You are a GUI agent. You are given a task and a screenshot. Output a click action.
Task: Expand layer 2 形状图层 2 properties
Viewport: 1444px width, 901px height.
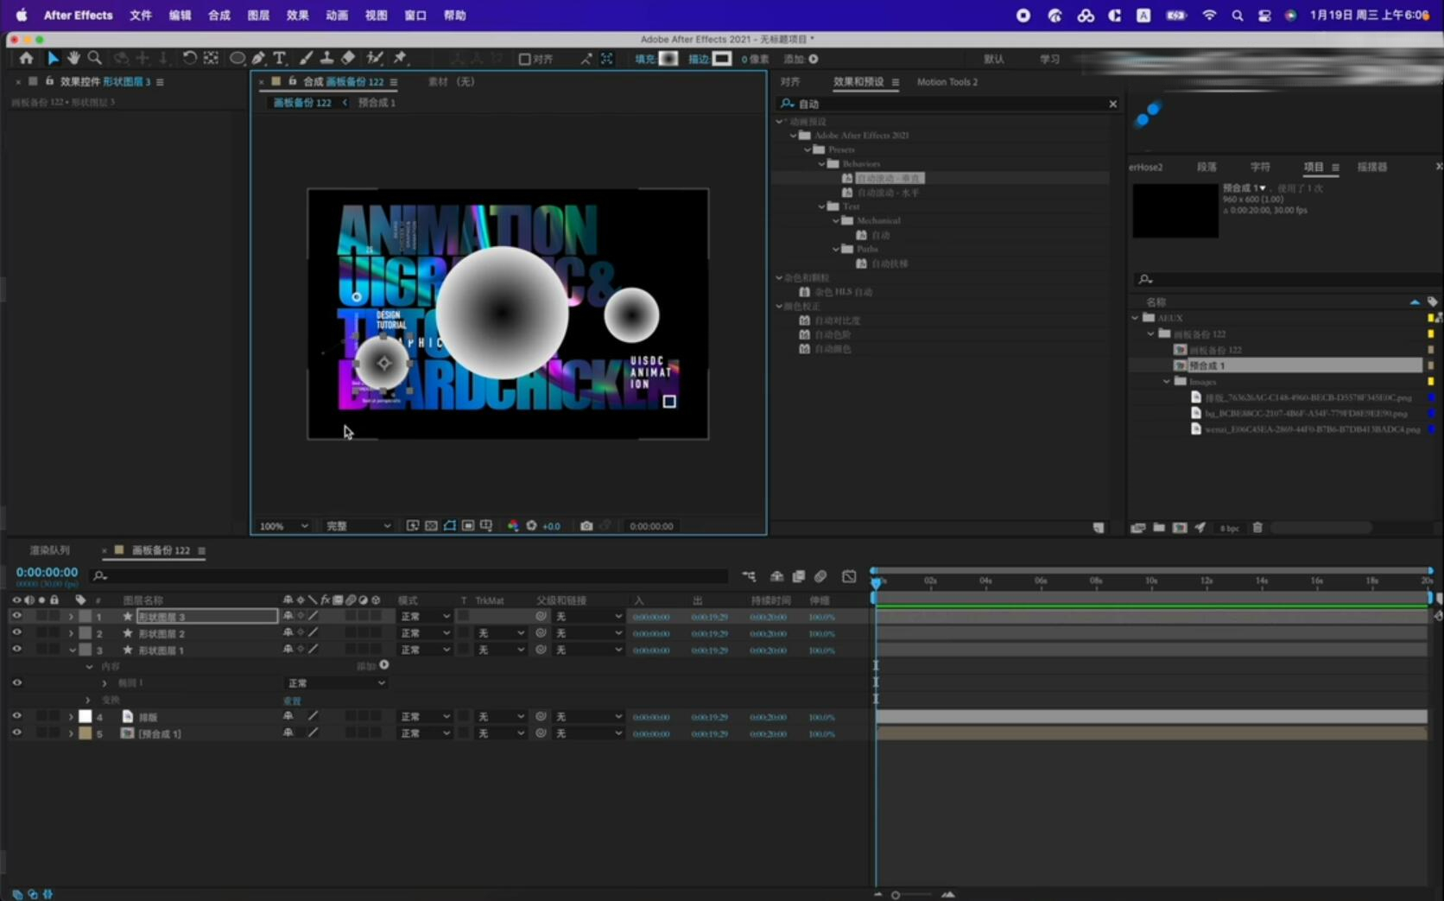pos(71,633)
